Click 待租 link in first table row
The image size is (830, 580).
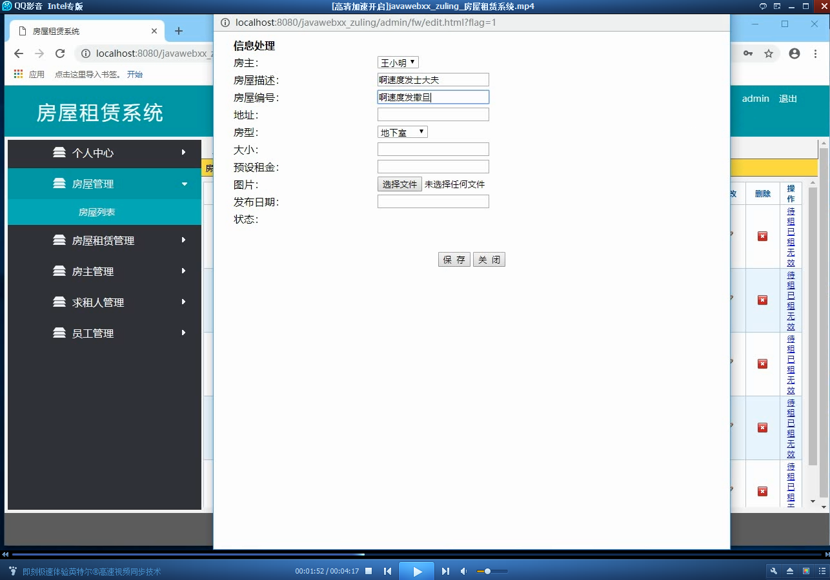click(x=791, y=216)
